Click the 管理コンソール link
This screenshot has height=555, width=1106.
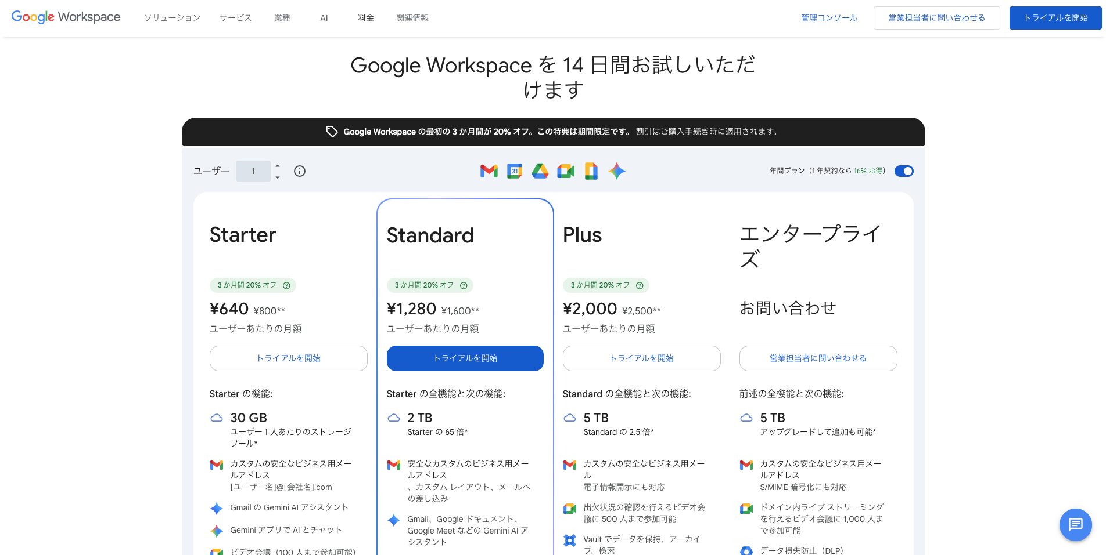point(828,18)
